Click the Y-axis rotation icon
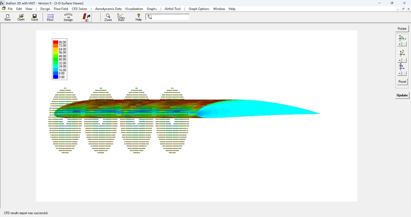The width and height of the screenshot is (411, 217). click(x=402, y=53)
